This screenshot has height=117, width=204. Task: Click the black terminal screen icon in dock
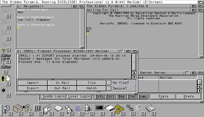click(99, 108)
